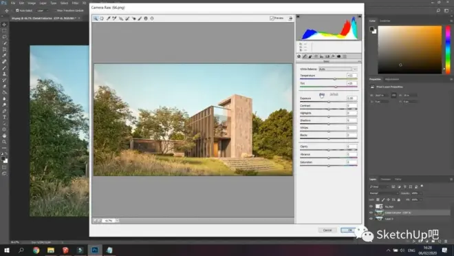Open the Camera Calibration panel icon
This screenshot has height=256, width=454.
pos(338,56)
